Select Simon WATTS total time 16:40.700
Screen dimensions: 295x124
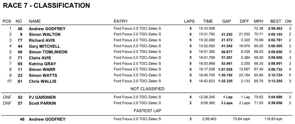click(x=207, y=75)
